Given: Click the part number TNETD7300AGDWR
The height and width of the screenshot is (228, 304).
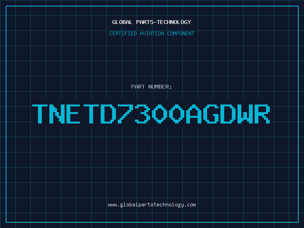Looking at the screenshot, I should coord(151,114).
